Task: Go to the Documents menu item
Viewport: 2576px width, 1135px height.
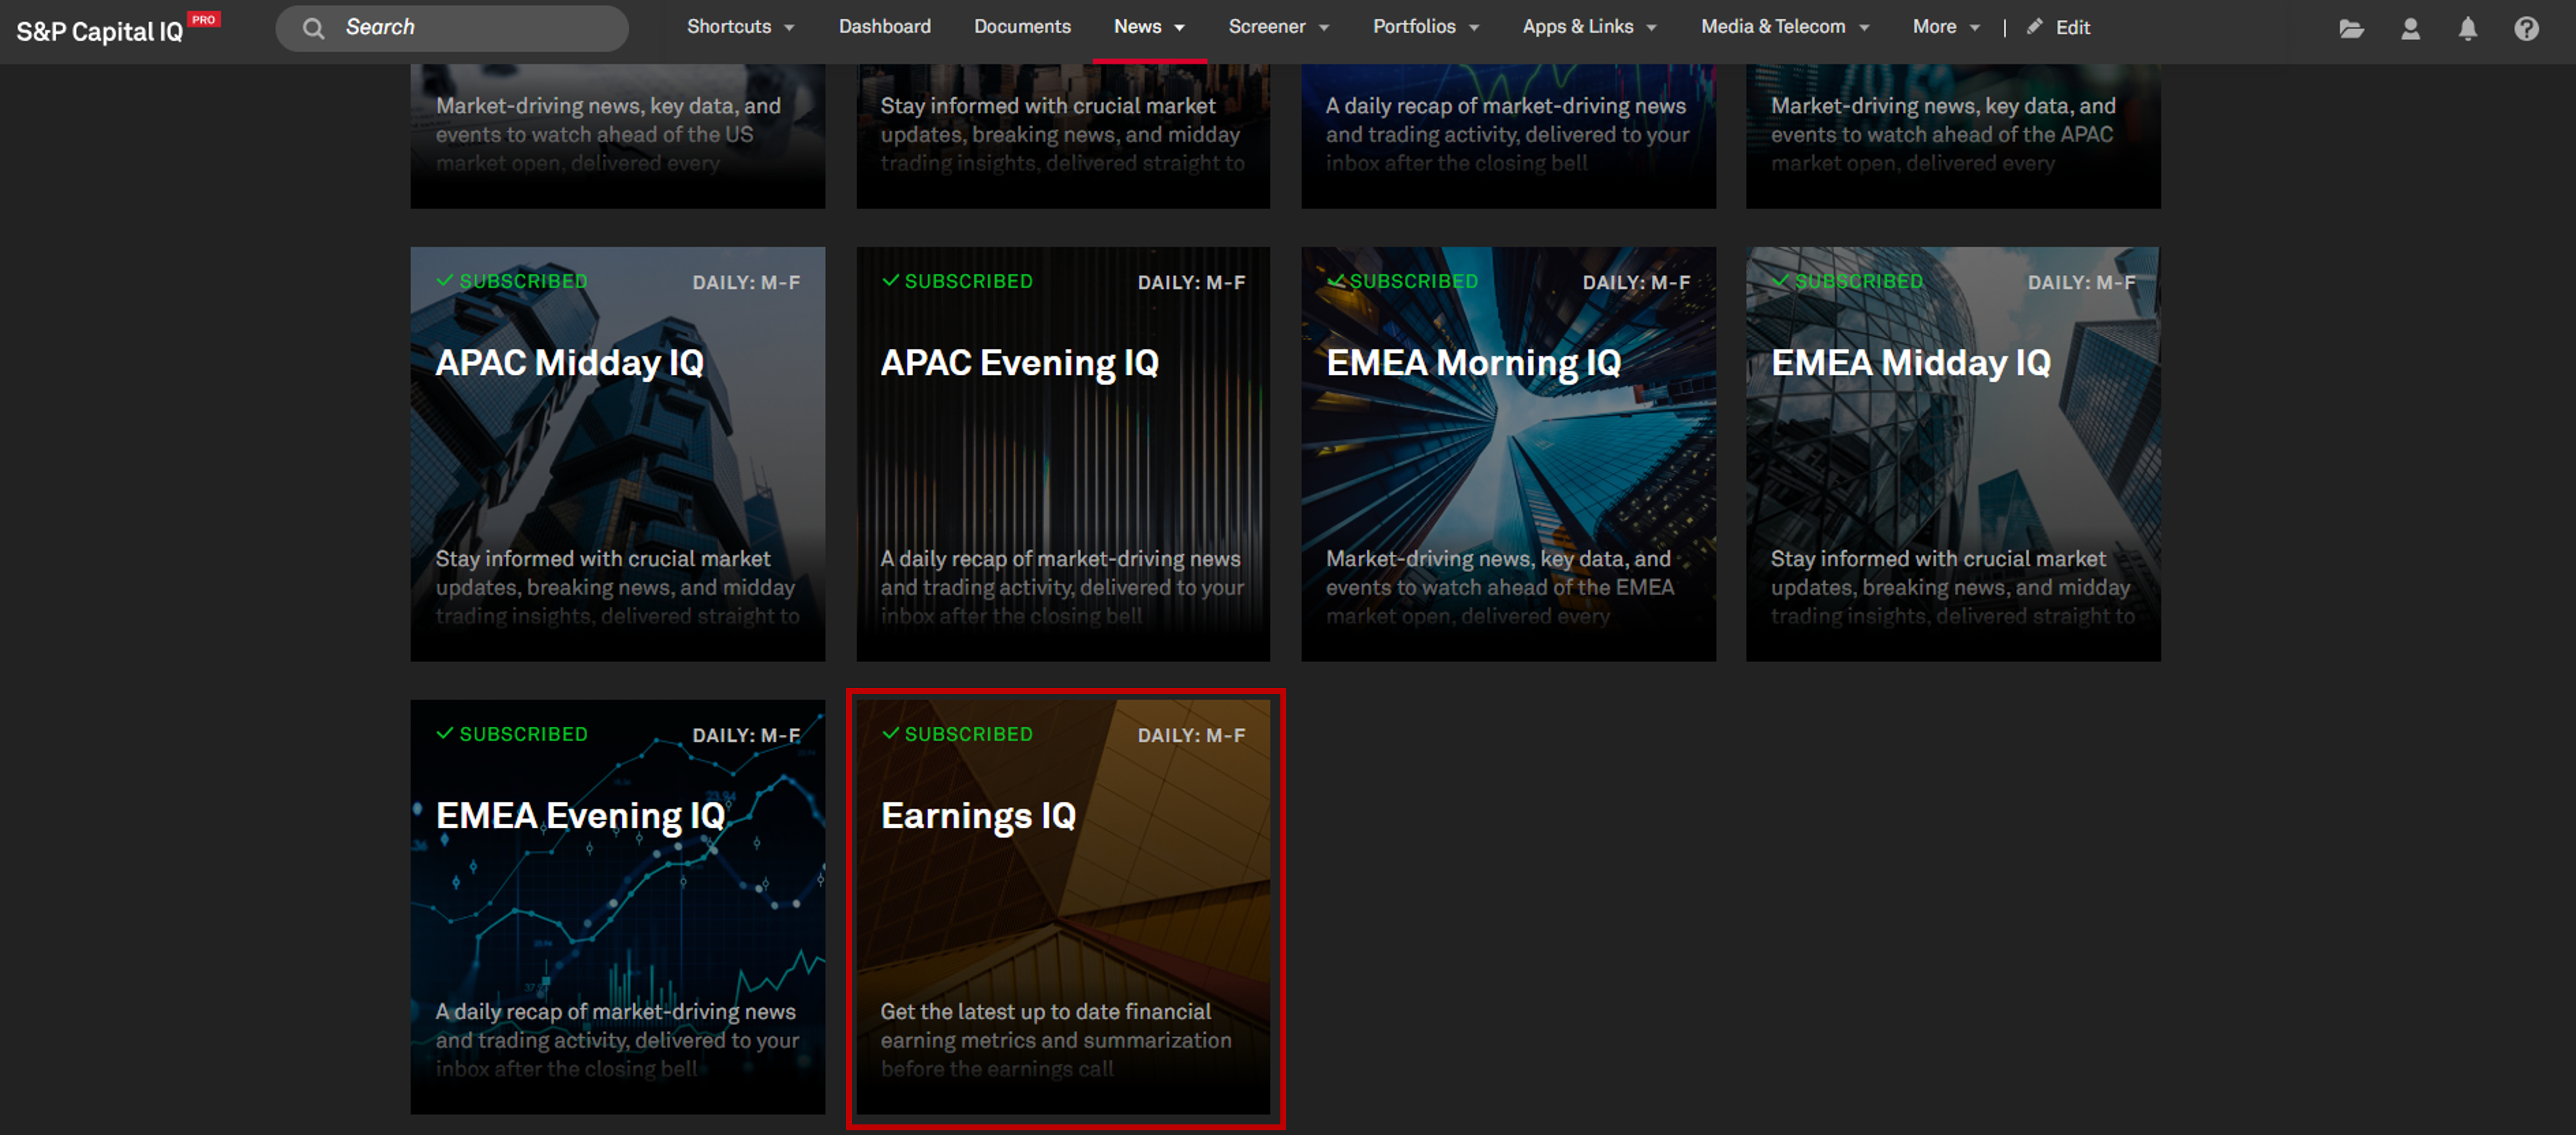Action: tap(1022, 27)
